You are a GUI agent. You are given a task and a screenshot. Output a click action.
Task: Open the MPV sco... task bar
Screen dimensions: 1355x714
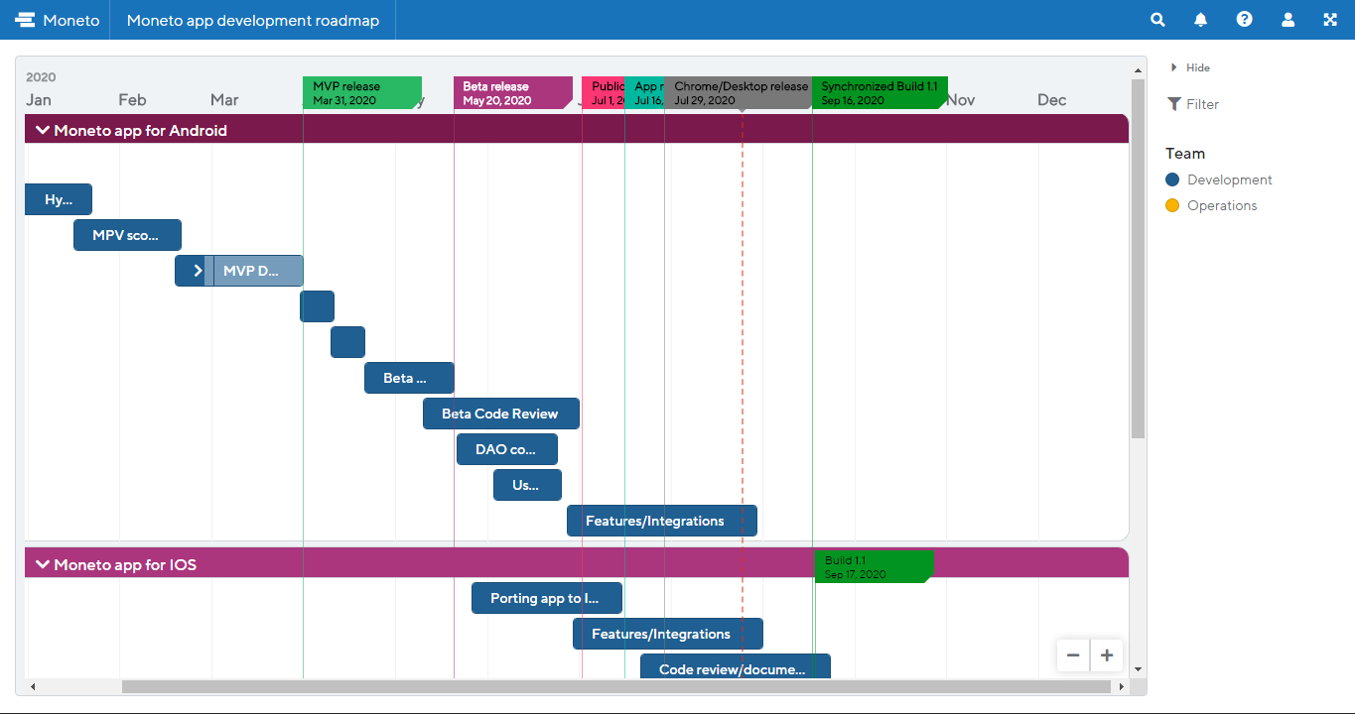point(127,235)
